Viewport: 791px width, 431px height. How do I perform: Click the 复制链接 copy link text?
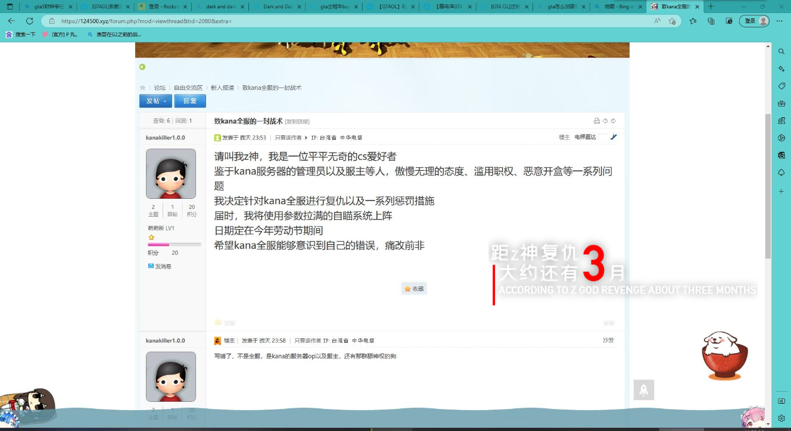click(x=297, y=121)
